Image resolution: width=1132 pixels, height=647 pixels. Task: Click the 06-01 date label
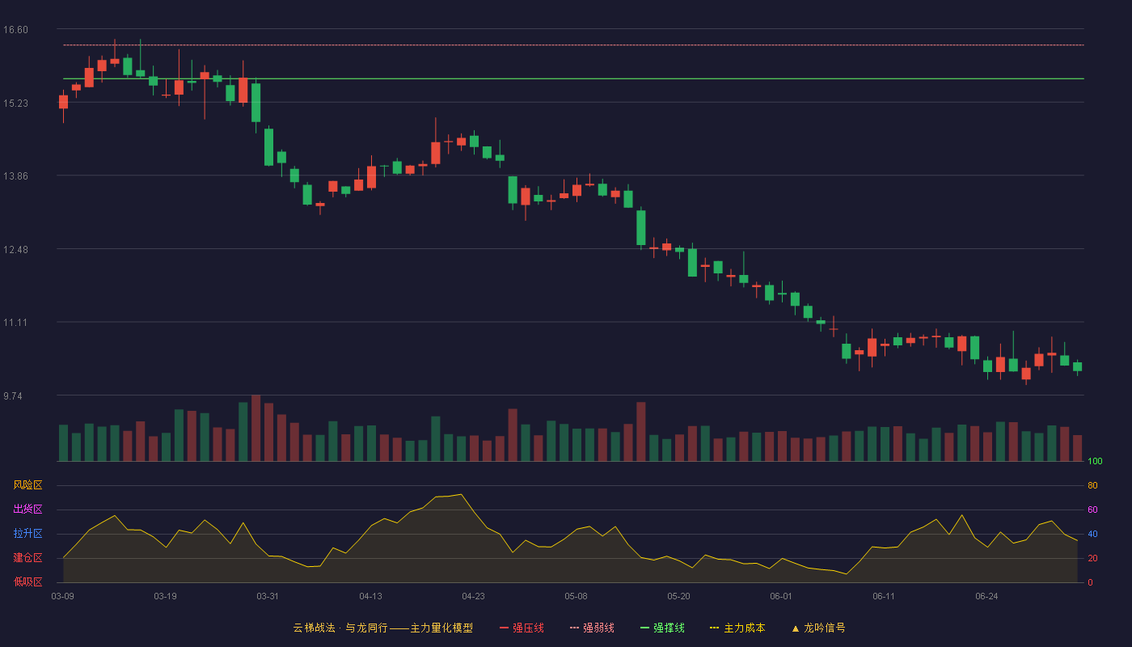click(x=781, y=596)
